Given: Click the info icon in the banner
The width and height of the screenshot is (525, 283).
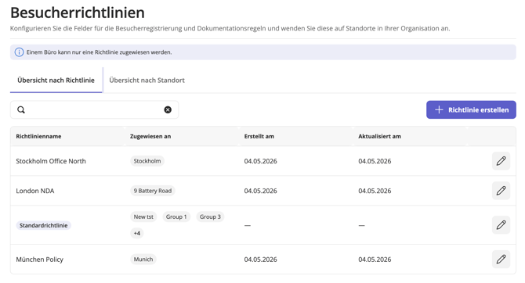Looking at the screenshot, I should (19, 52).
